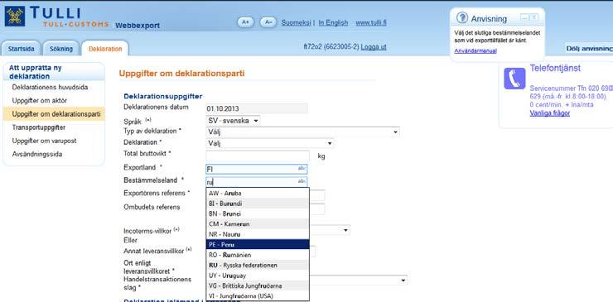613x302 pixels.
Task: Choose VI - Jungfruöarna (USA) suggestion
Action: click(258, 295)
